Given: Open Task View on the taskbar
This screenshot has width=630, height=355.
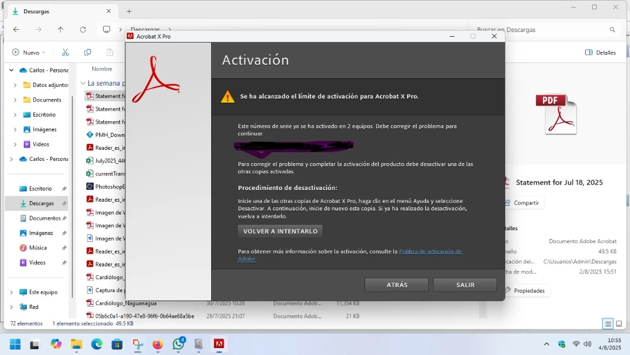Looking at the screenshot, I should (x=35, y=344).
